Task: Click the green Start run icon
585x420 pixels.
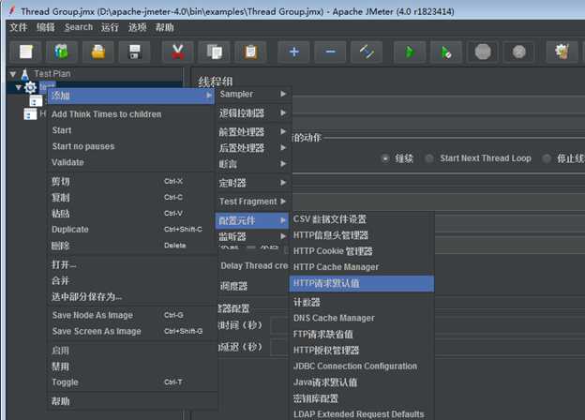Action: click(x=410, y=52)
